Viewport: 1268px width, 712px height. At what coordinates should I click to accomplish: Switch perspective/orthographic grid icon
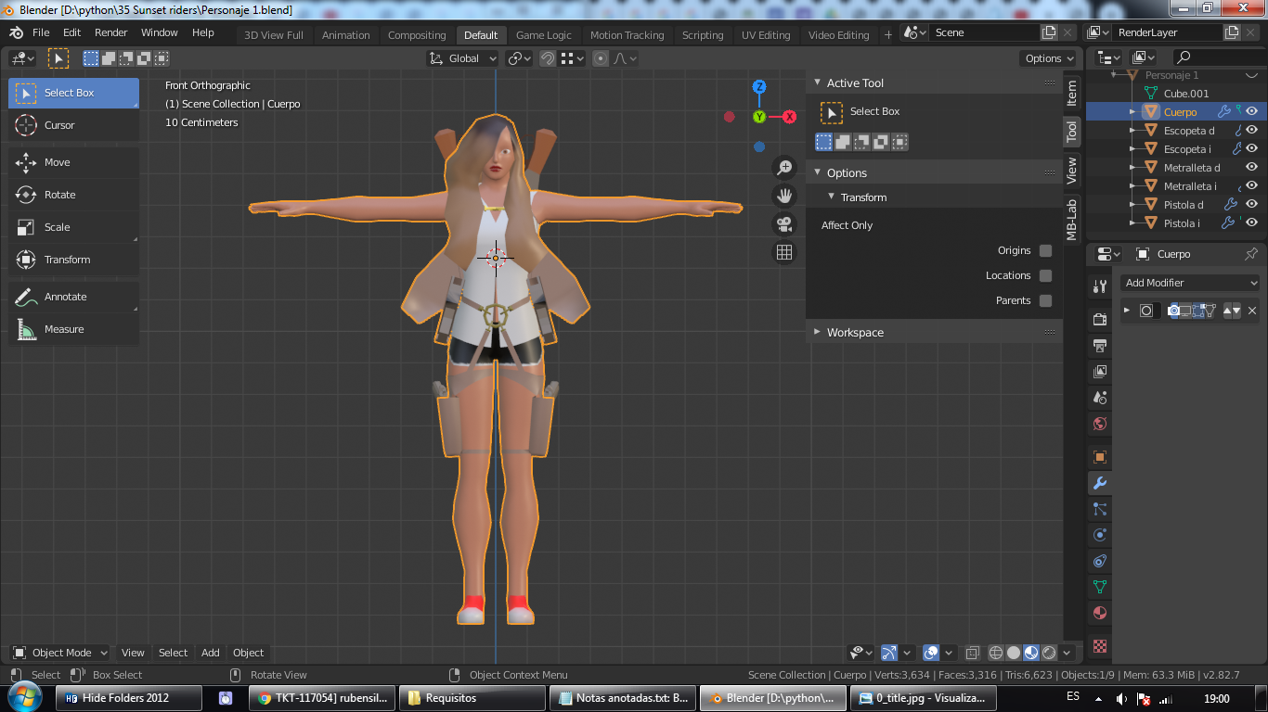coord(784,252)
